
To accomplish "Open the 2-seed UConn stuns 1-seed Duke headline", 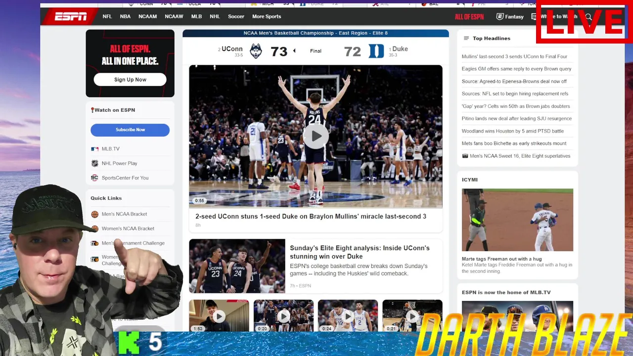I will tap(311, 217).
